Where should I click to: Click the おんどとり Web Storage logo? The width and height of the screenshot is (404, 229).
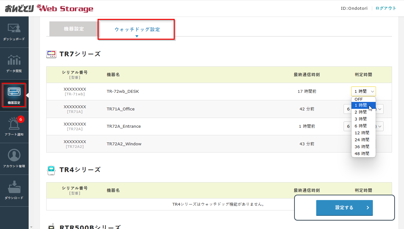click(x=49, y=8)
